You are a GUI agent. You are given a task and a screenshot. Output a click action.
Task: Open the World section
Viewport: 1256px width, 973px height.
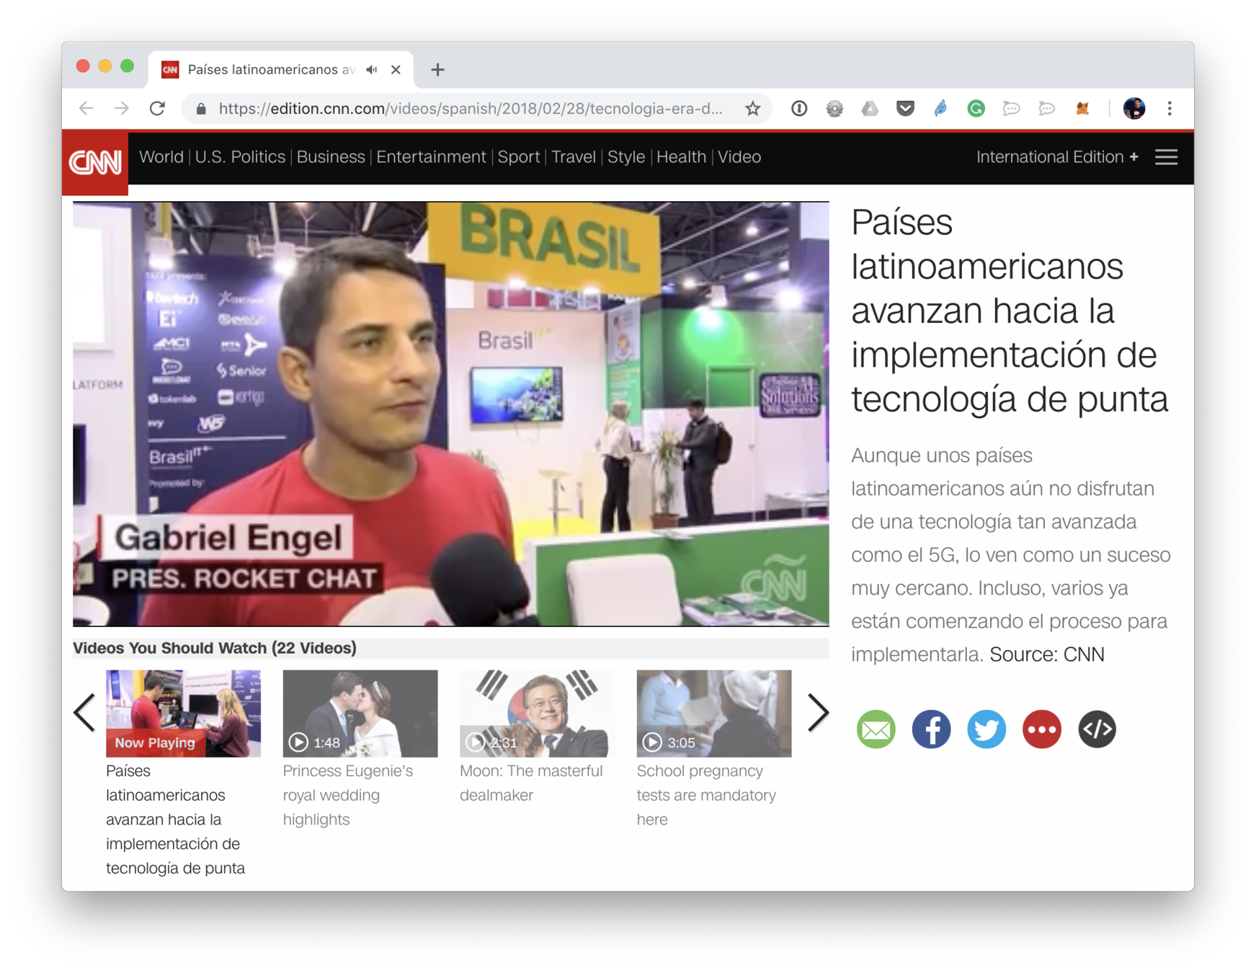pos(161,157)
